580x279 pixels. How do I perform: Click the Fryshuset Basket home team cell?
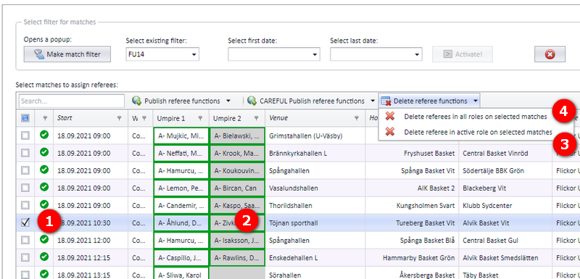pos(412,153)
